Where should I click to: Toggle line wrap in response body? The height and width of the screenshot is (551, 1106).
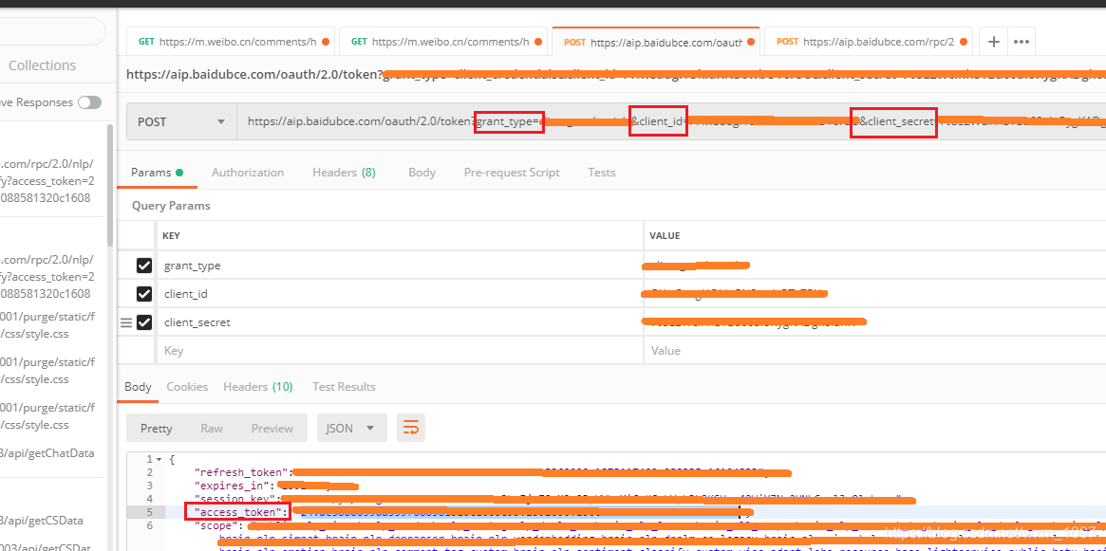pos(410,428)
